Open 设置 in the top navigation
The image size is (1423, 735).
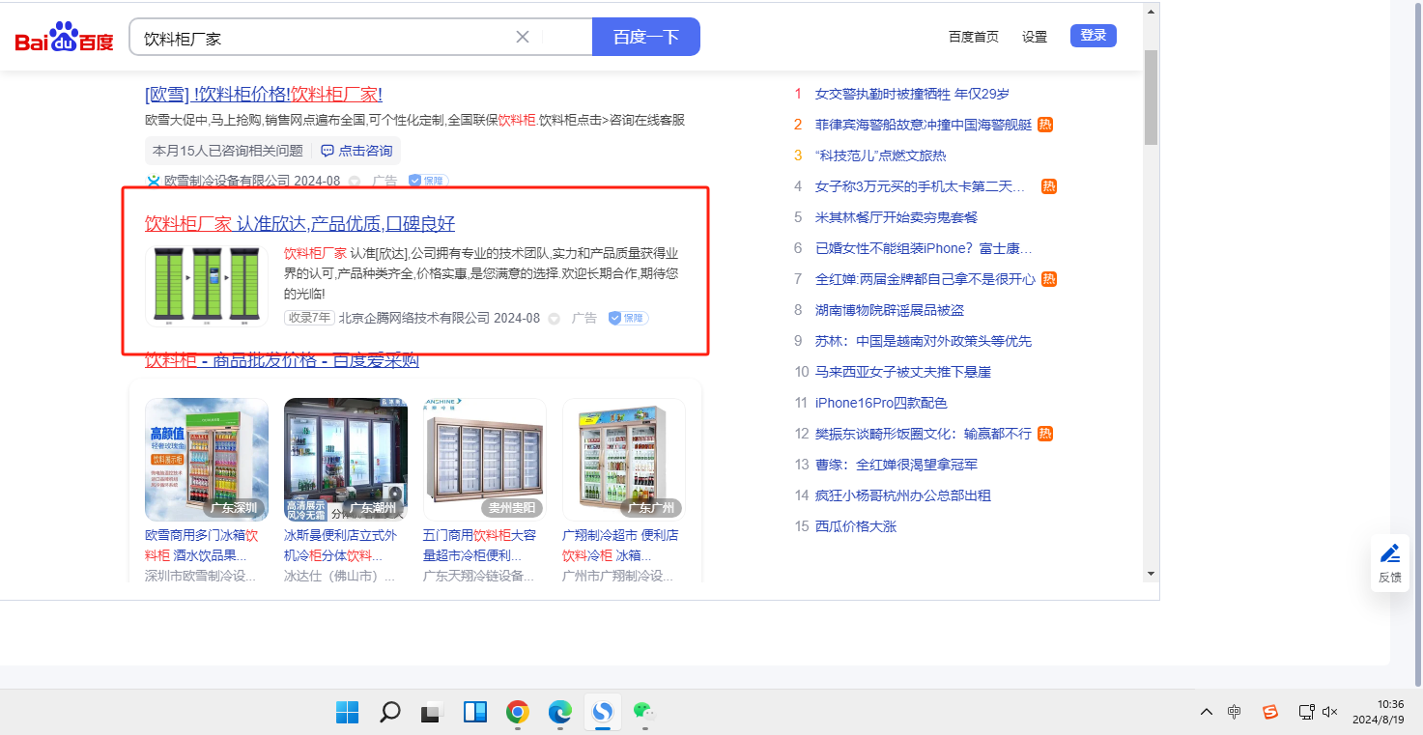[x=1035, y=37]
